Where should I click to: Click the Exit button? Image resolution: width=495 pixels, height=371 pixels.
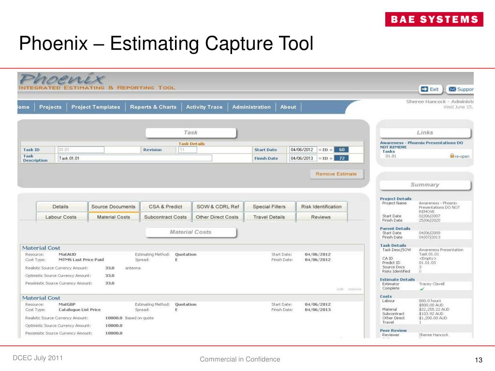[431, 89]
